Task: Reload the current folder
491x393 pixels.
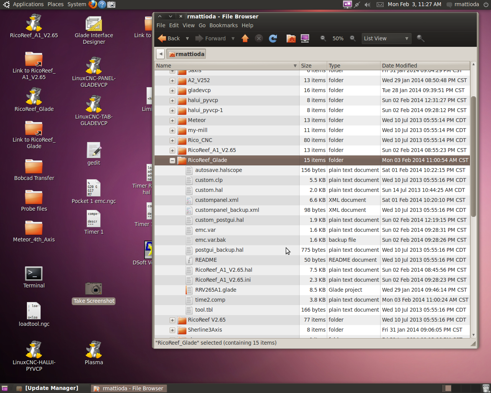Action: (273, 38)
